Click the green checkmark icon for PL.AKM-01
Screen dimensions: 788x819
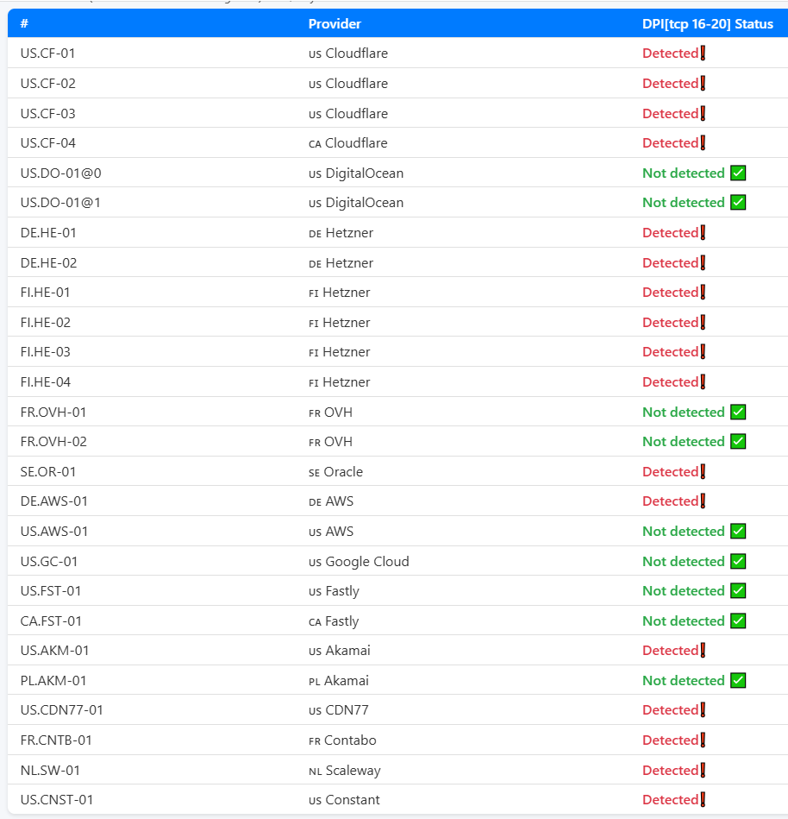click(x=737, y=680)
